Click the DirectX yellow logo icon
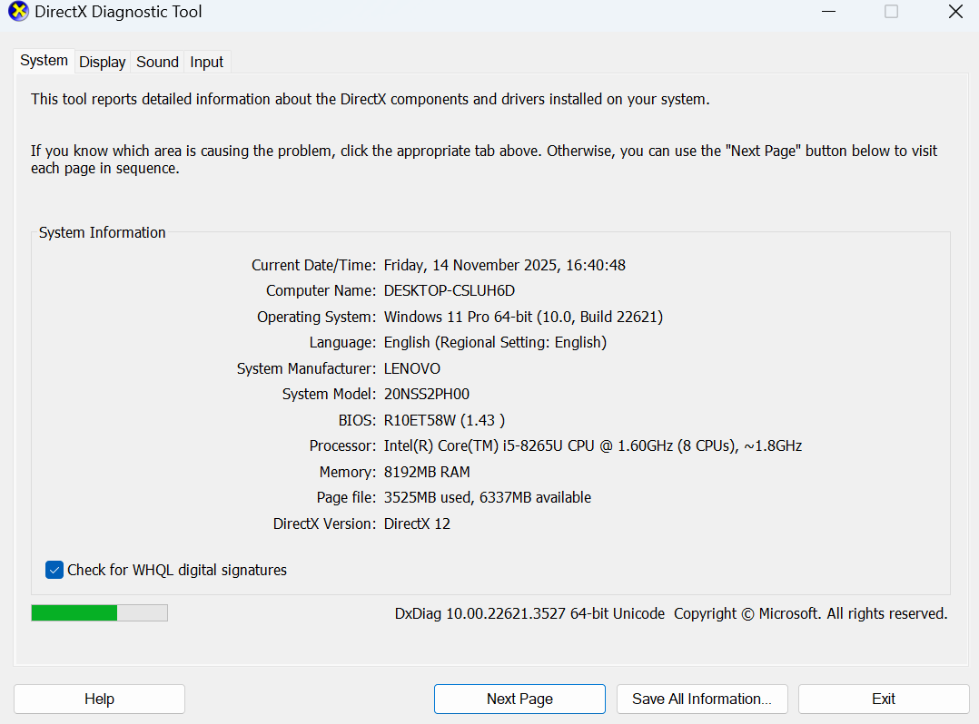Screen dimensions: 979x724 pyautogui.click(x=20, y=12)
